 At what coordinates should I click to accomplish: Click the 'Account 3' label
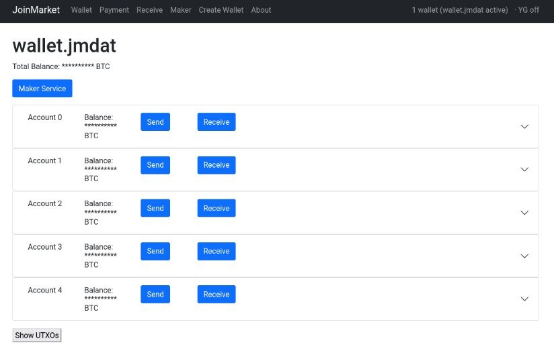[45, 247]
